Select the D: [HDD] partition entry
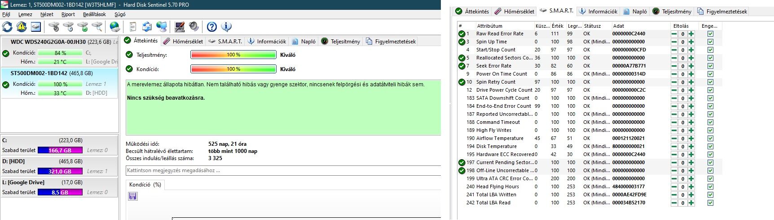 pos(59,166)
